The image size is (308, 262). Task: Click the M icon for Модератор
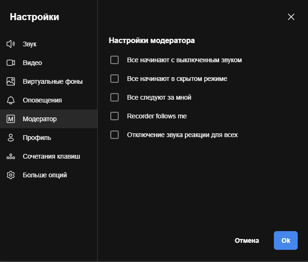pos(11,119)
